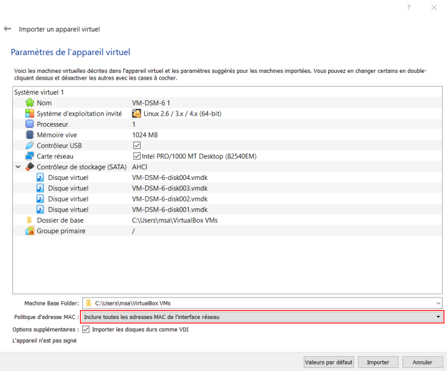The width and height of the screenshot is (447, 371).
Task: Select the AHCI controller value
Action: point(140,167)
